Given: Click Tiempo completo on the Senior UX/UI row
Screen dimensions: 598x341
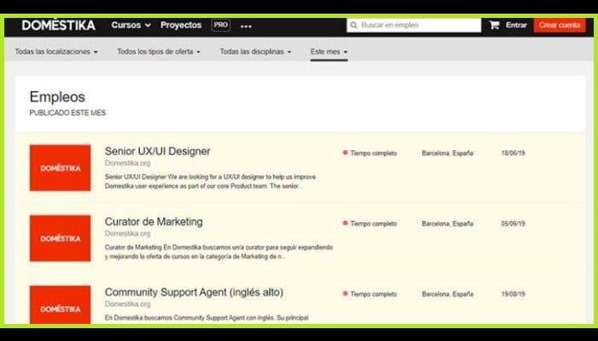Looking at the screenshot, I should pos(370,153).
